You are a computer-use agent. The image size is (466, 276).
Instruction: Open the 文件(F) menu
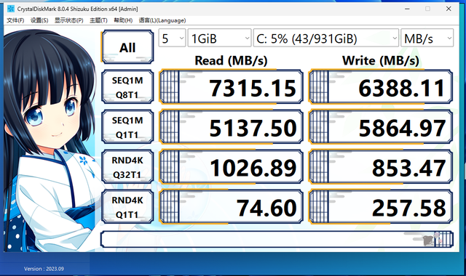15,20
